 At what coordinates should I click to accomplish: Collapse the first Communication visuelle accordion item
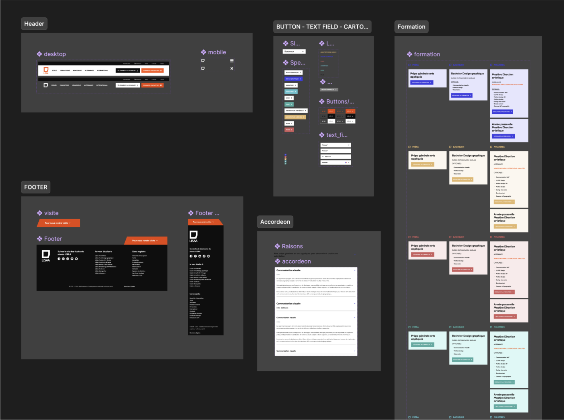355,270
